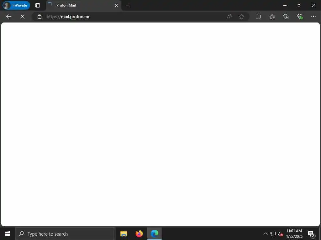
Task: Stop loading the page
Action: point(23,17)
